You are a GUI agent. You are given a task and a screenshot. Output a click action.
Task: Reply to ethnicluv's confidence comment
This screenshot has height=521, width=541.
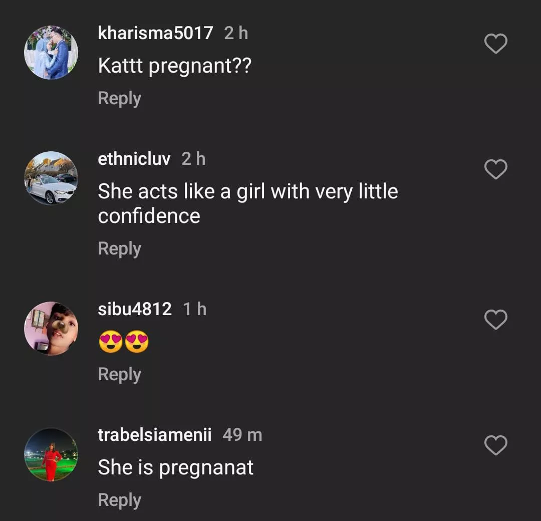(119, 248)
